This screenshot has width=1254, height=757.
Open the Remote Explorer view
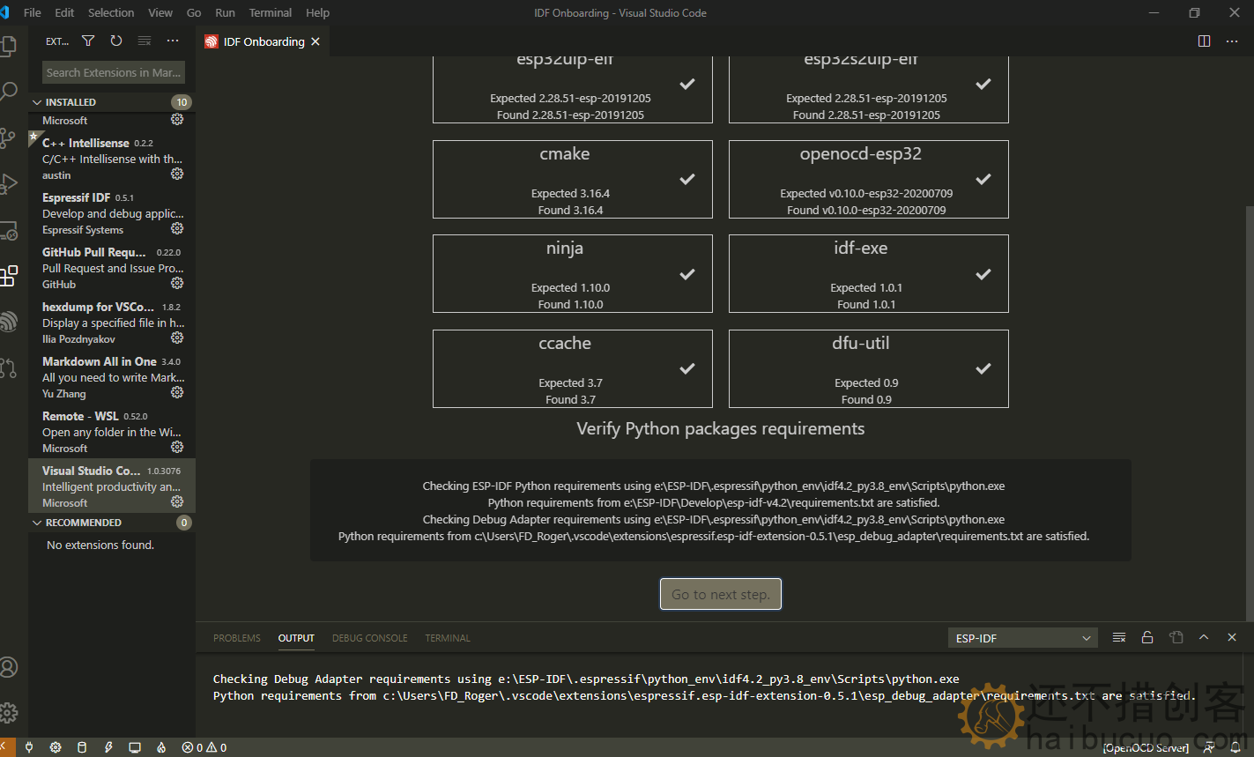(x=8, y=231)
